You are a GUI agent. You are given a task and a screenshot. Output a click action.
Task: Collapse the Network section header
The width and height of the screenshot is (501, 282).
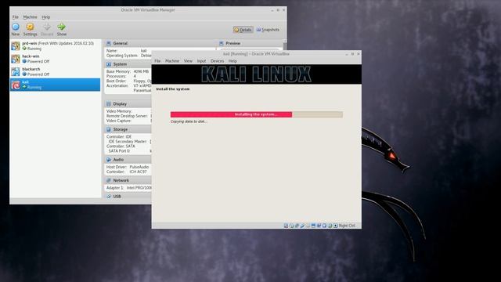(x=128, y=180)
